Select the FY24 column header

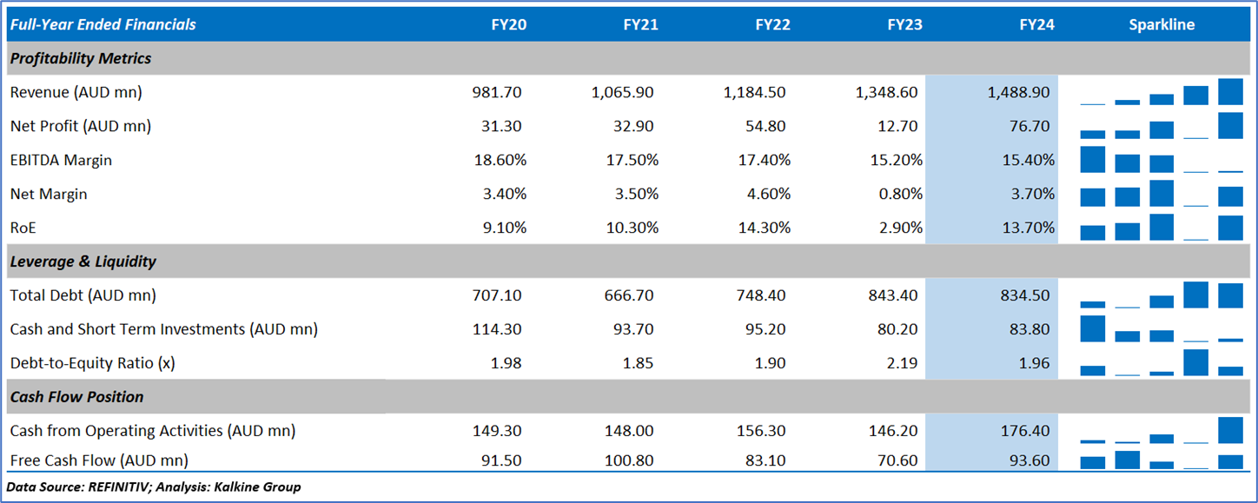click(1036, 24)
